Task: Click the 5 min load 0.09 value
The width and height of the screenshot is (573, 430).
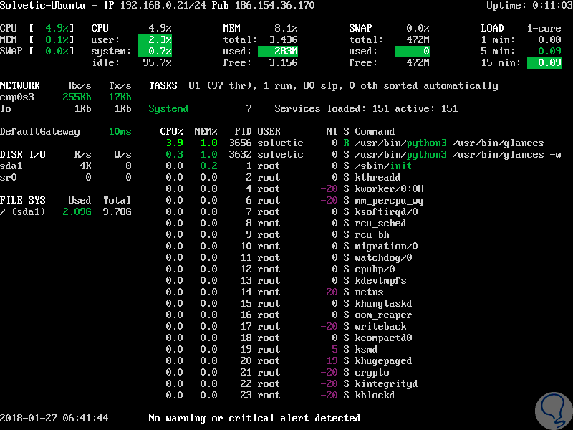Action: pos(549,51)
